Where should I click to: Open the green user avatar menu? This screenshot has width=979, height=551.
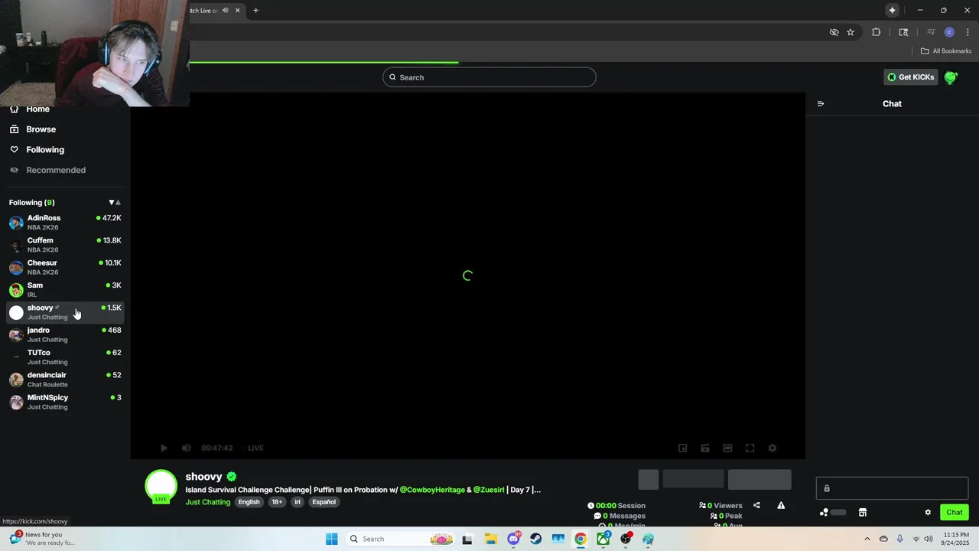[951, 77]
